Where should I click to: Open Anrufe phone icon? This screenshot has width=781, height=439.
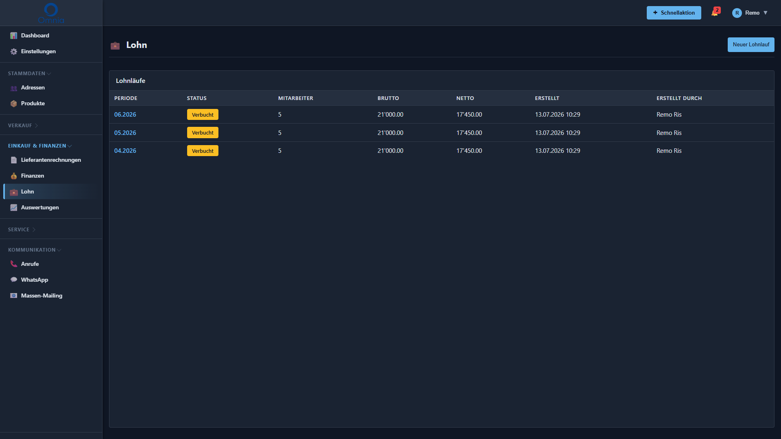pos(14,264)
